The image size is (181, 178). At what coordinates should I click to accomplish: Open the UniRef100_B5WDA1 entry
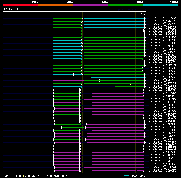162,105
